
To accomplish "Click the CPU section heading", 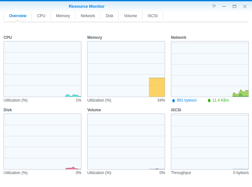I will click(x=8, y=38).
